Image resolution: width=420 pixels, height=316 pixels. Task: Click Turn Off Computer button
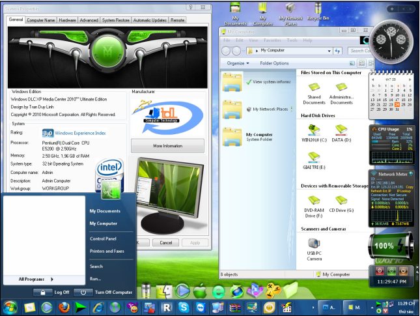pyautogui.click(x=104, y=292)
